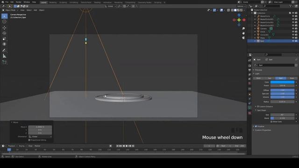The height and width of the screenshot is (168, 299).
Task: Toggle visibility eye of BezierCircle
Action: point(293,16)
